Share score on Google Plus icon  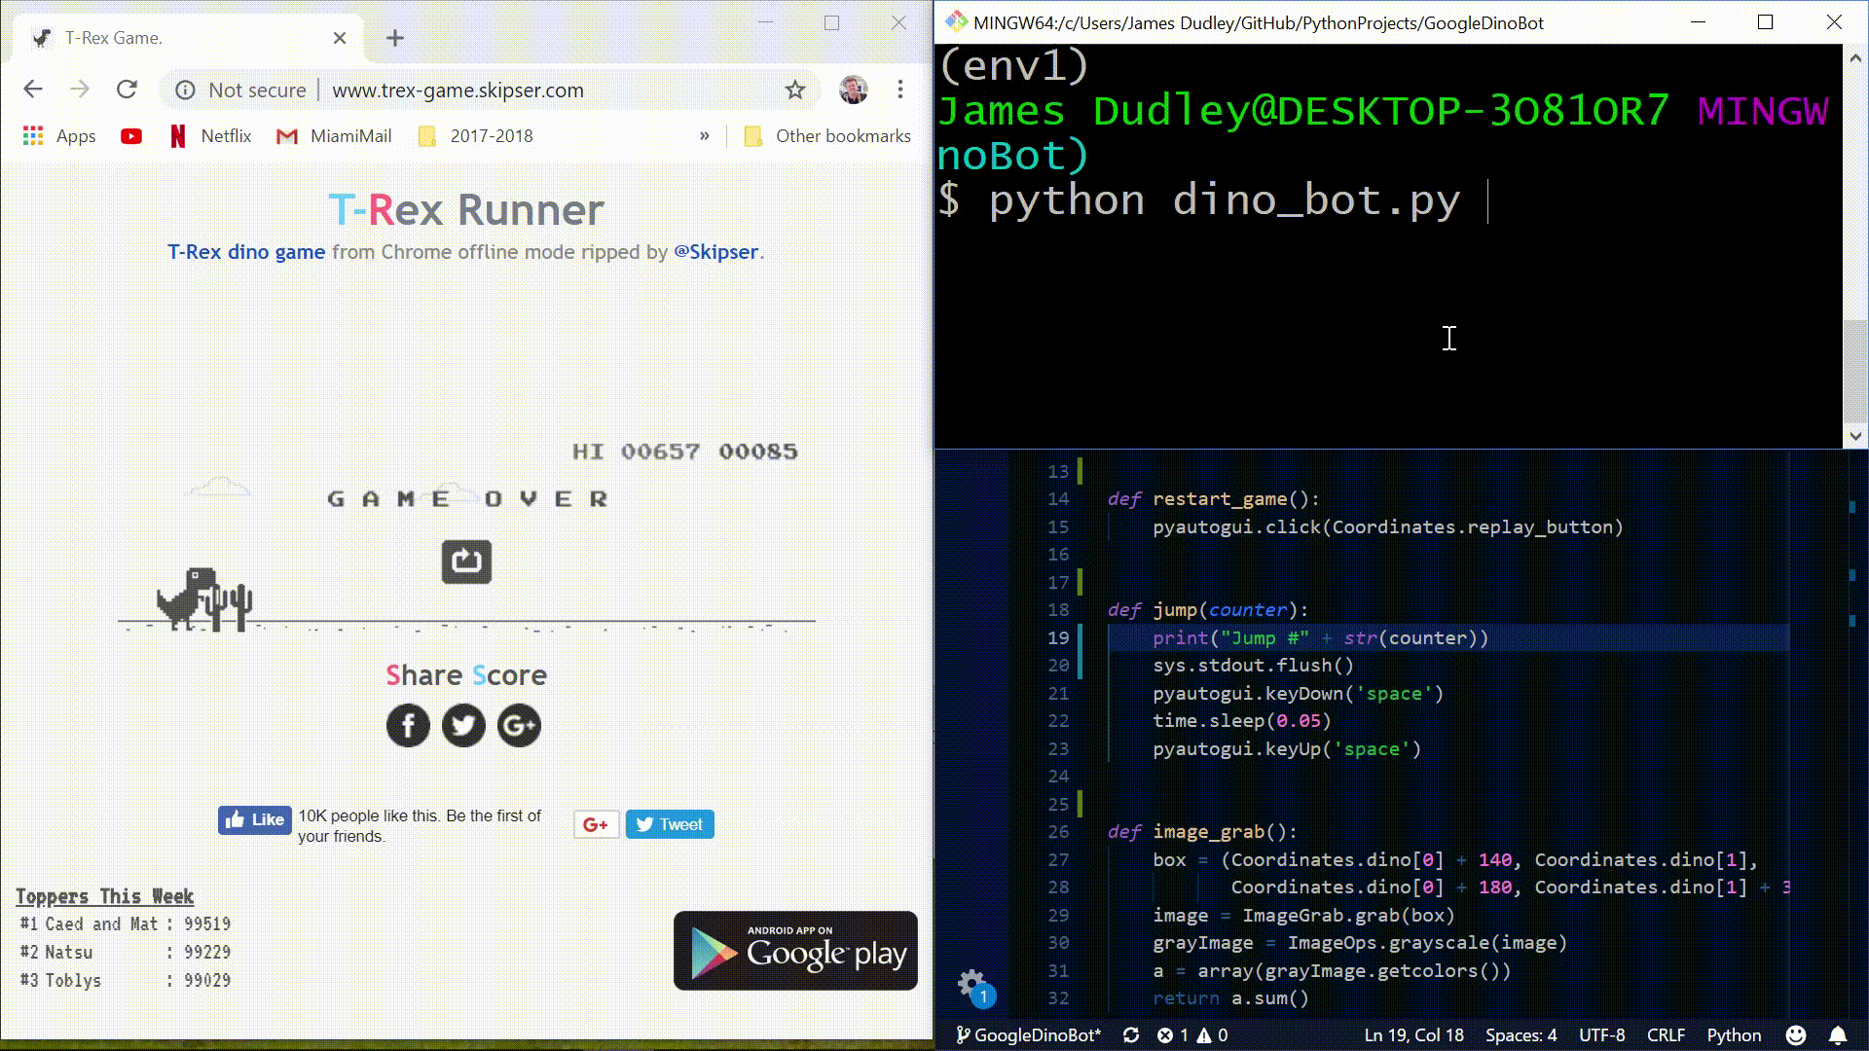point(519,725)
